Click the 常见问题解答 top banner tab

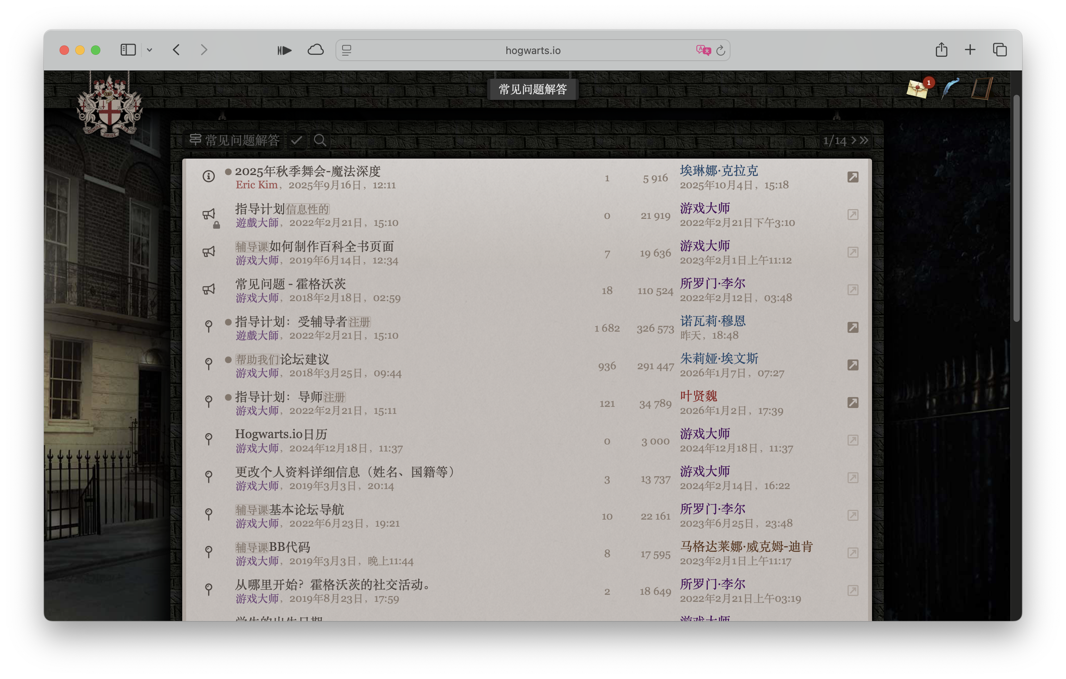point(533,89)
